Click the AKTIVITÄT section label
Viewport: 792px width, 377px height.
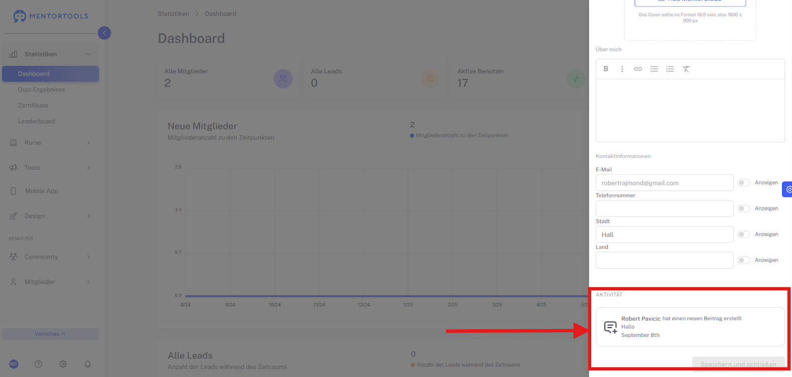click(x=609, y=295)
